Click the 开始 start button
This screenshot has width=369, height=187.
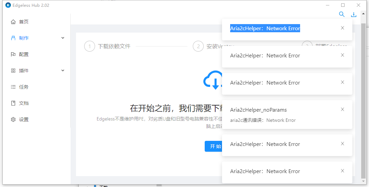click(214, 146)
